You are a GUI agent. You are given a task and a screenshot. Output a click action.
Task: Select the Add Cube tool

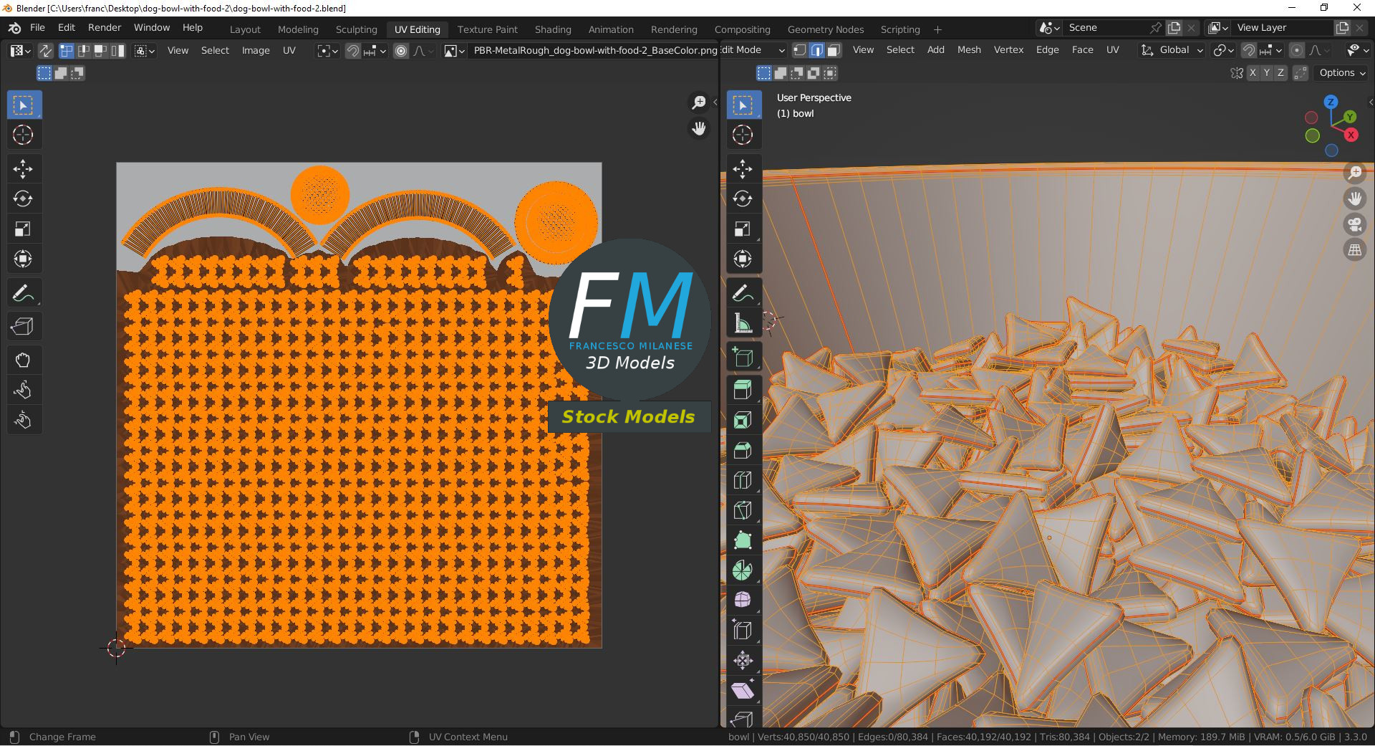coord(743,357)
